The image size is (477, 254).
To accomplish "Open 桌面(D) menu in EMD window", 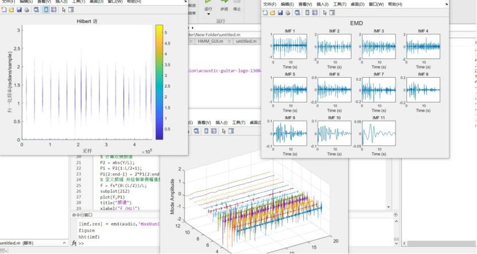I will (x=357, y=4).
